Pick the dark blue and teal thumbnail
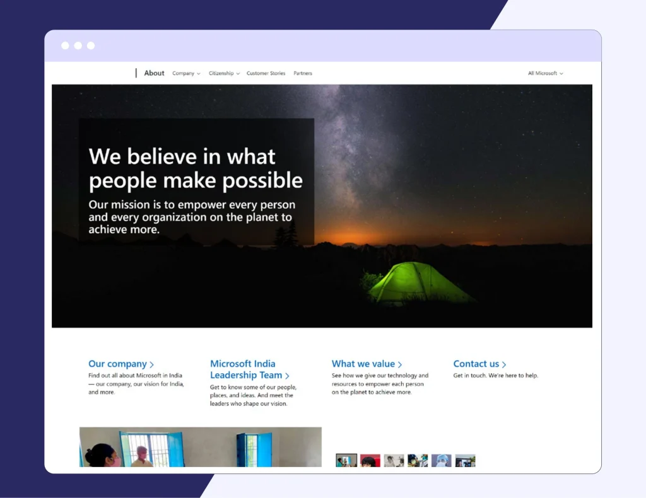 418,460
